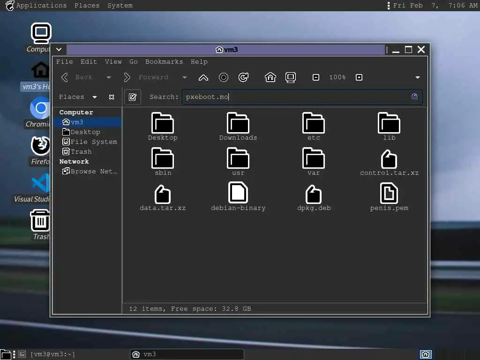Open the View menu
Screen dimensions: 480x360
tap(113, 61)
